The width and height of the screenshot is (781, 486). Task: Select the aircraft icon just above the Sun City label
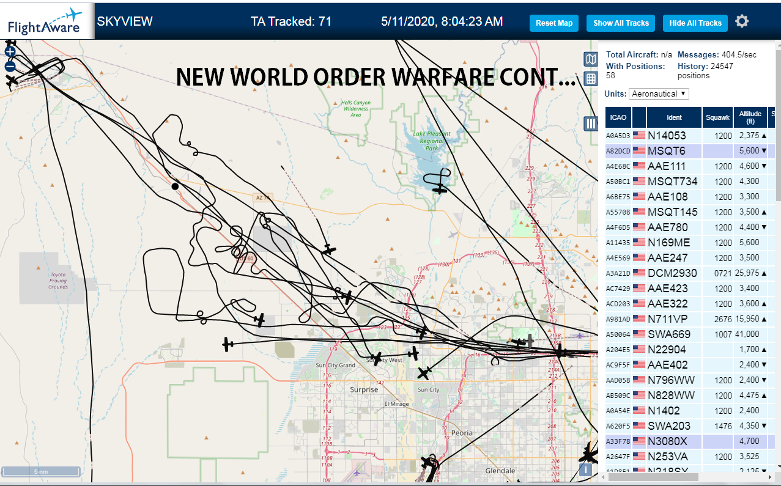[424, 372]
